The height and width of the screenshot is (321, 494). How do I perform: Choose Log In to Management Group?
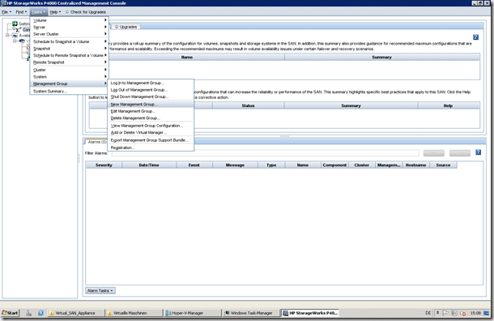coord(151,83)
